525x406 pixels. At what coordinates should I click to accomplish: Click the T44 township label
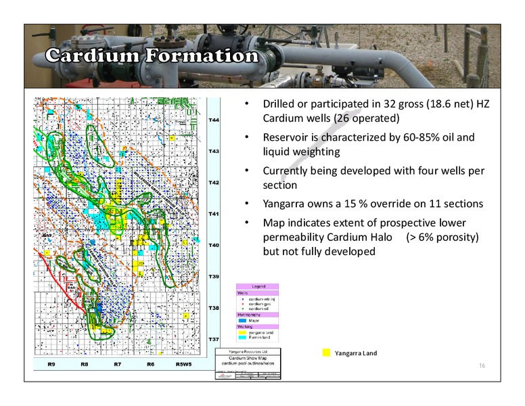pos(214,120)
